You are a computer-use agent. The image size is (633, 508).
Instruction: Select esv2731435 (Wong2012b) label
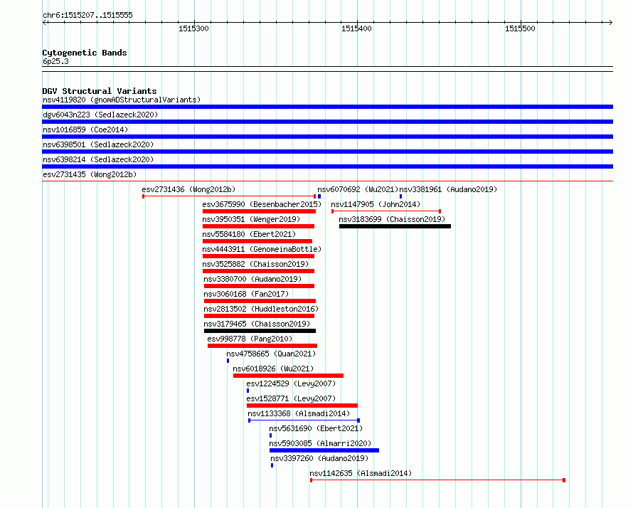pos(90,174)
